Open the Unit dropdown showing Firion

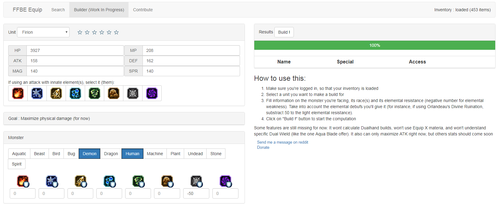43,32
